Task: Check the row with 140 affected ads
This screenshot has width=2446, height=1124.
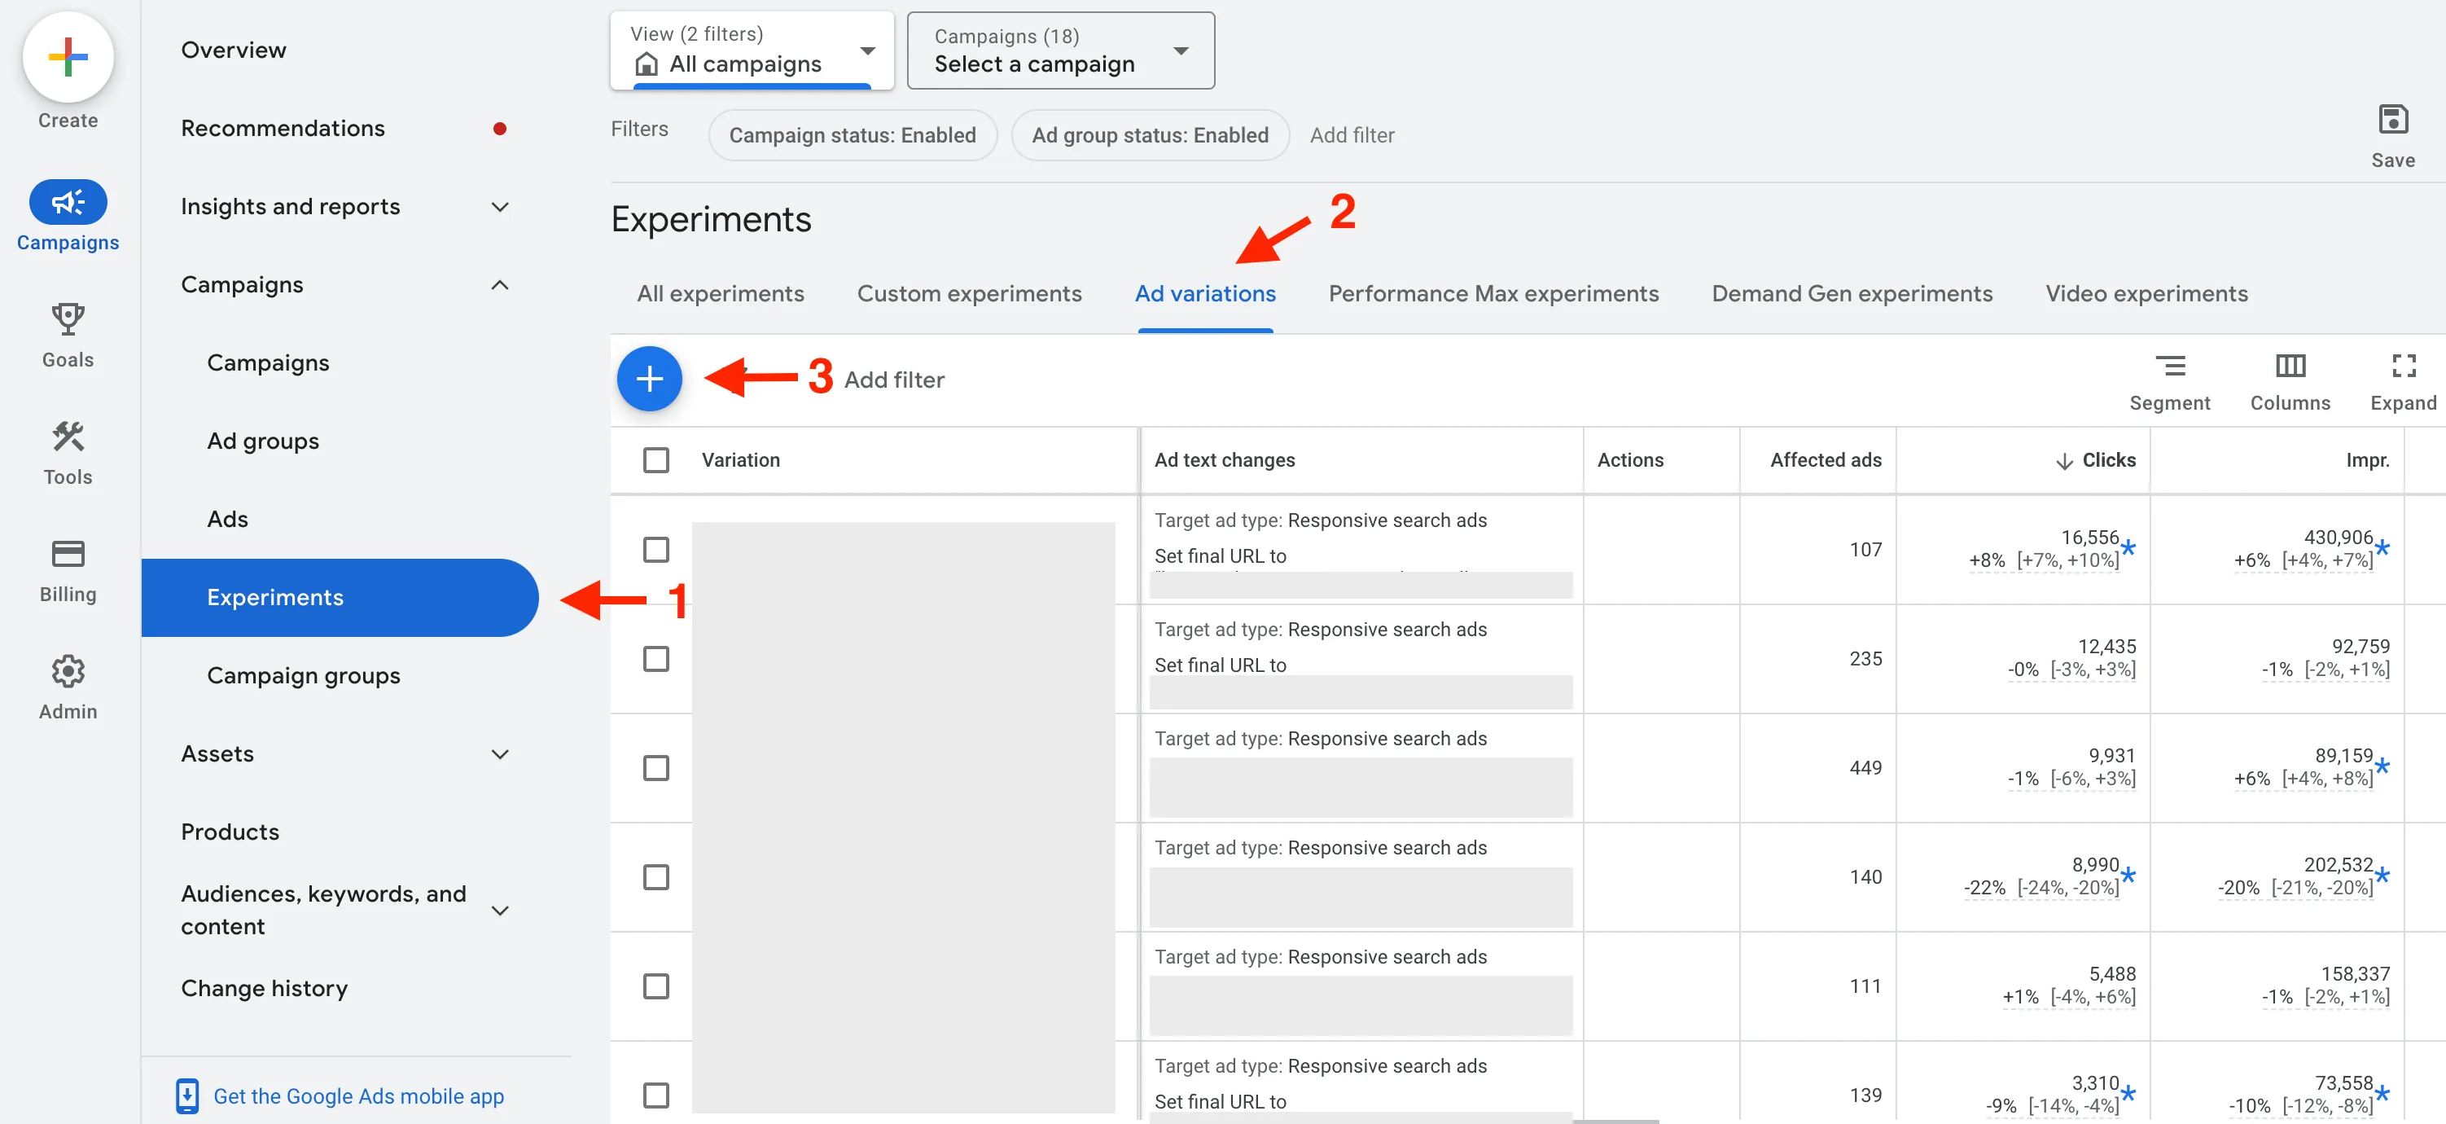Action: [655, 877]
